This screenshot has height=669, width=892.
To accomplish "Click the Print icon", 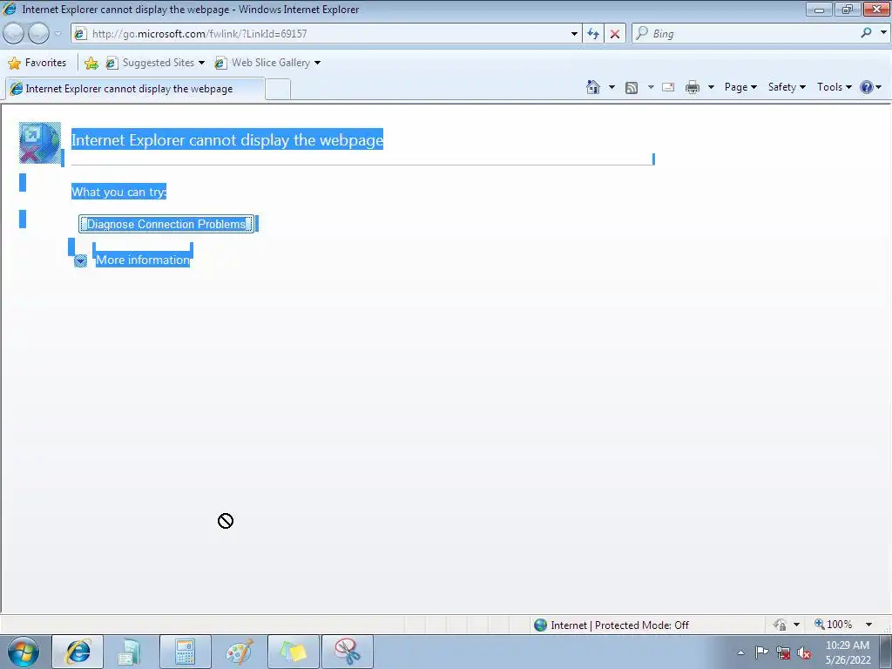I will [693, 87].
